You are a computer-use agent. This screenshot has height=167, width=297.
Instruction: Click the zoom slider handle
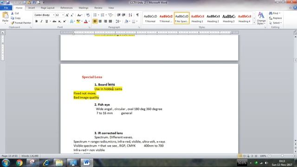click(x=282, y=156)
